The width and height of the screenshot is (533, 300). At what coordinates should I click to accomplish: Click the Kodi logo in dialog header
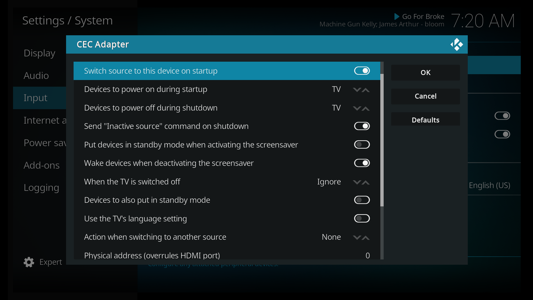coord(457,44)
